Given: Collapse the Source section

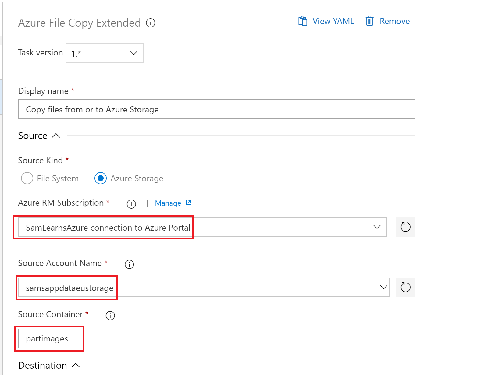Looking at the screenshot, I should point(56,136).
